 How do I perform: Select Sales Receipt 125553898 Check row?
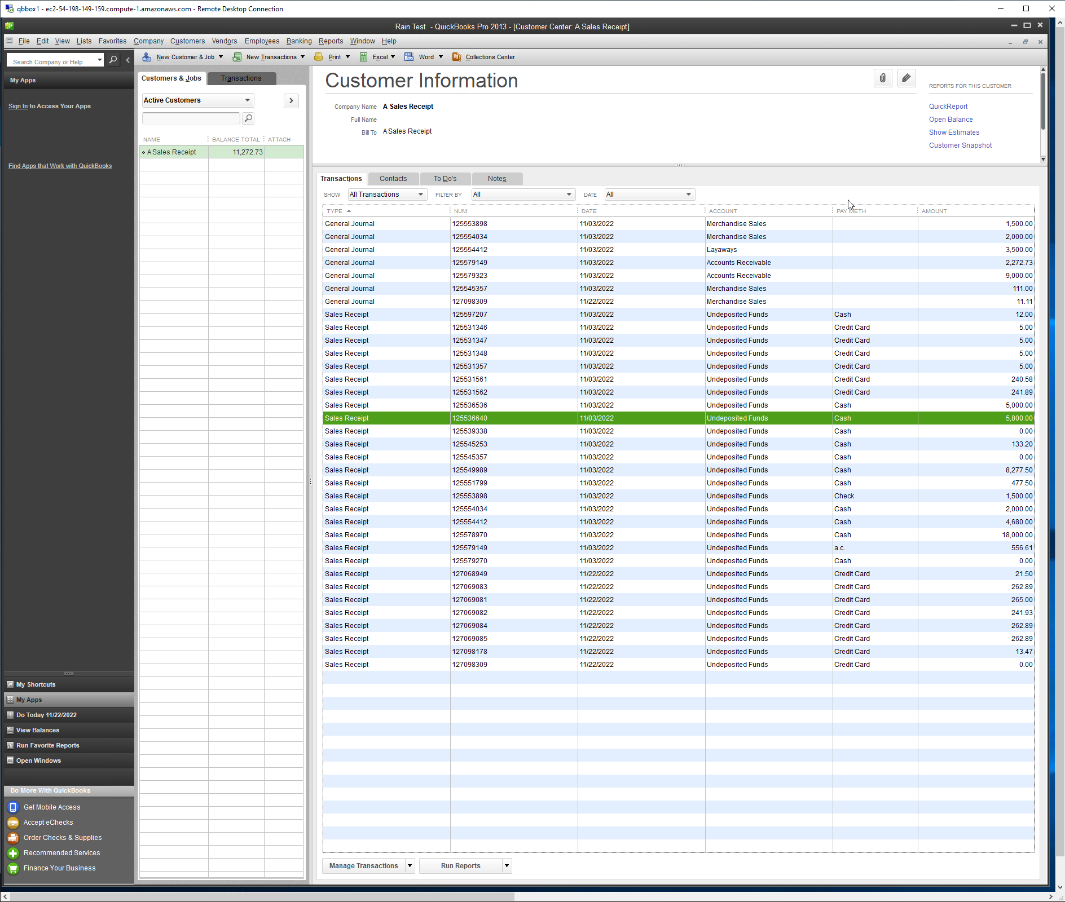[x=679, y=496]
